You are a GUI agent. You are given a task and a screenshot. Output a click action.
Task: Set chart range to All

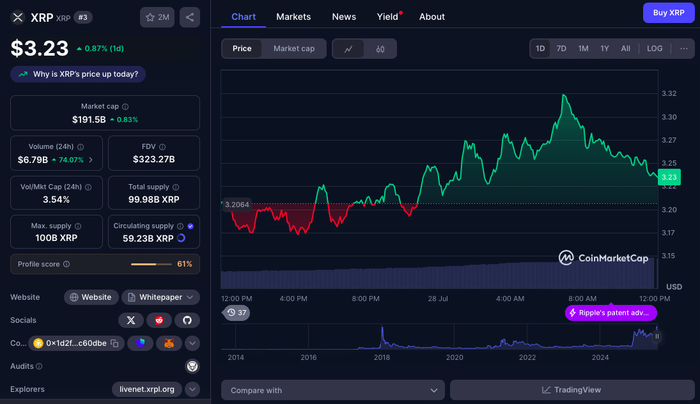pyautogui.click(x=625, y=49)
